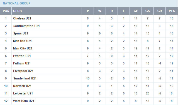Open Chelsea U21 club link
This screenshot has width=178, height=105.
pyautogui.click(x=22, y=18)
